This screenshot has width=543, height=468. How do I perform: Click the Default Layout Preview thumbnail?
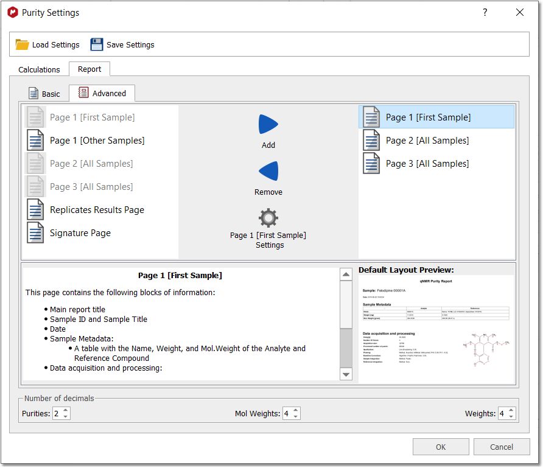[x=436, y=329]
